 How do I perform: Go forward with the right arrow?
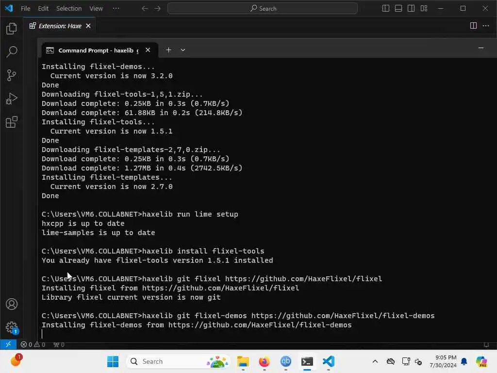click(158, 8)
